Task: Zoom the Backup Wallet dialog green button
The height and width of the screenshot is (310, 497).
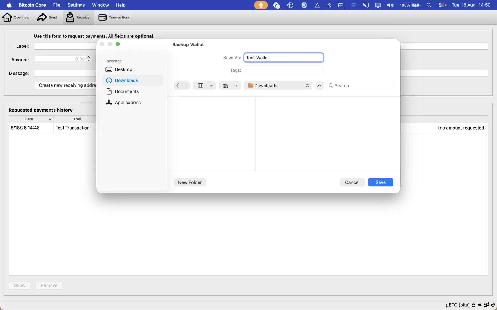Action: click(x=118, y=44)
